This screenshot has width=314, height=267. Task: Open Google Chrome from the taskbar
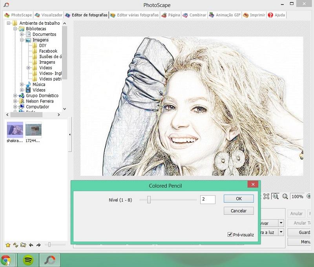click(x=6, y=260)
